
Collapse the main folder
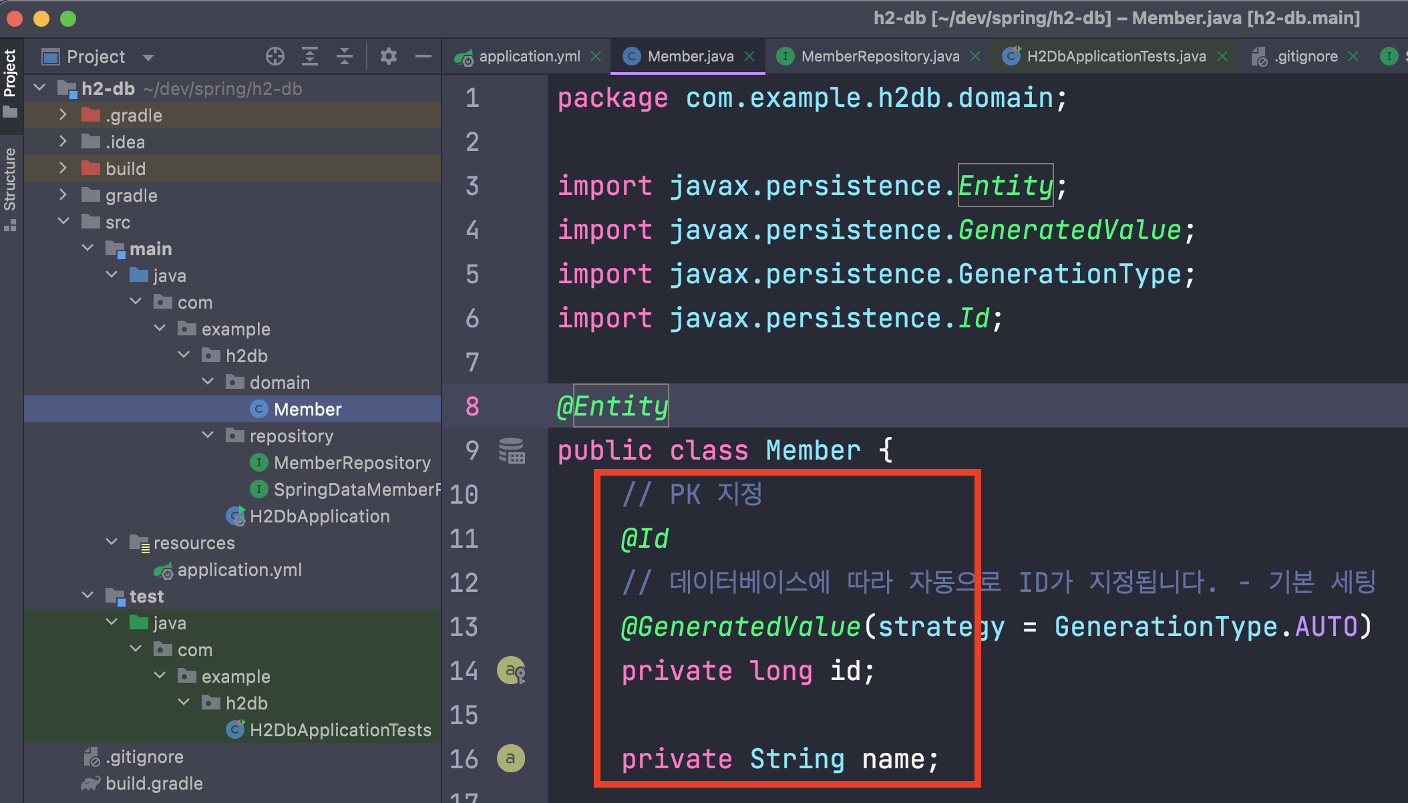click(x=87, y=248)
